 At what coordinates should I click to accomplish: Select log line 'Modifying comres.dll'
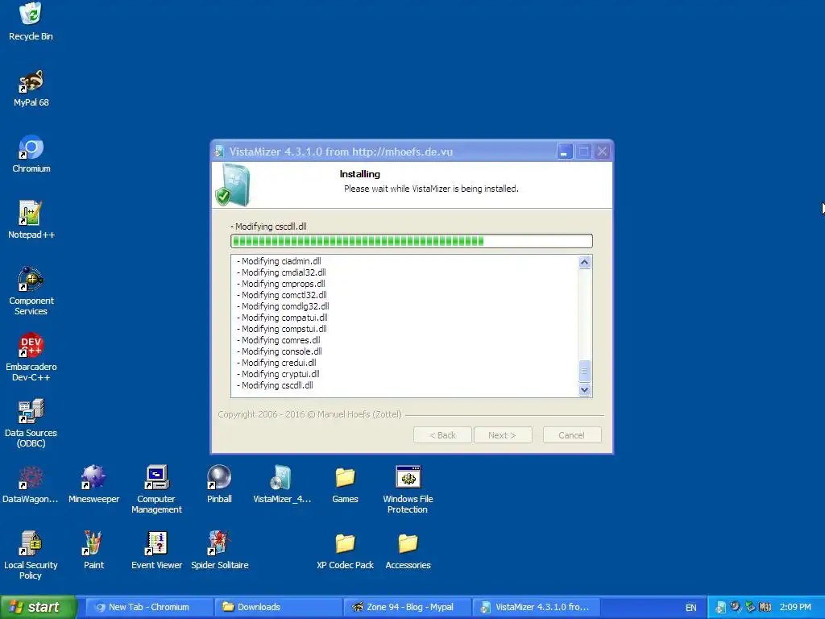pos(278,340)
